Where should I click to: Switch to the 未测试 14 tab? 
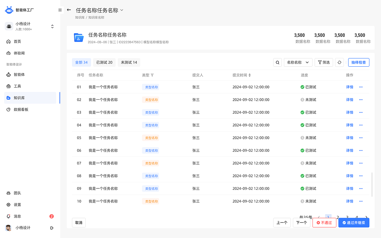[129, 62]
